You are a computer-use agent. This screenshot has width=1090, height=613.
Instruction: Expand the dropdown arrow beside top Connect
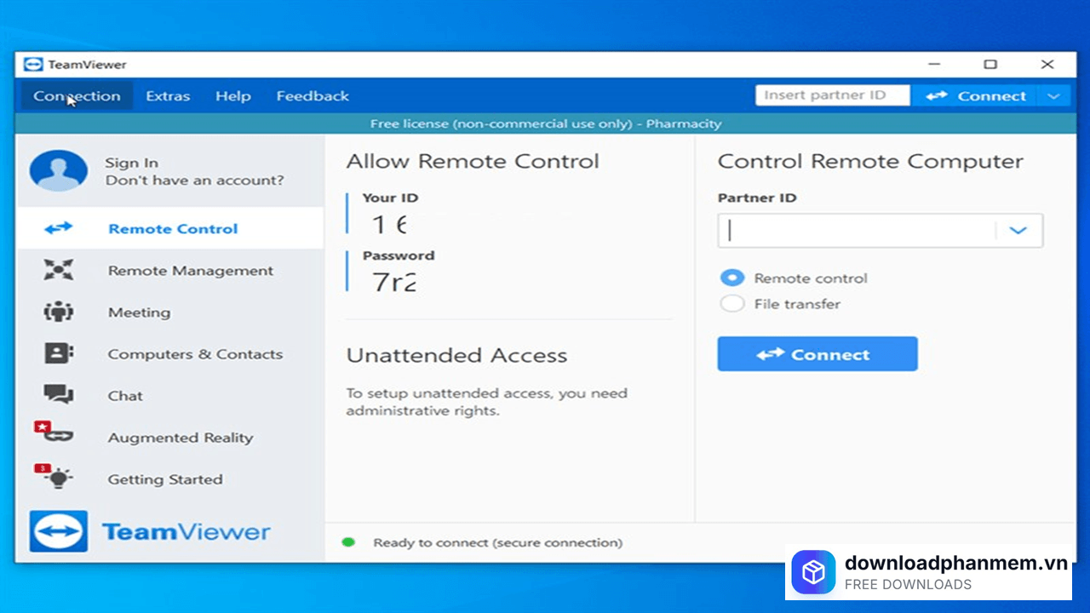1054,96
